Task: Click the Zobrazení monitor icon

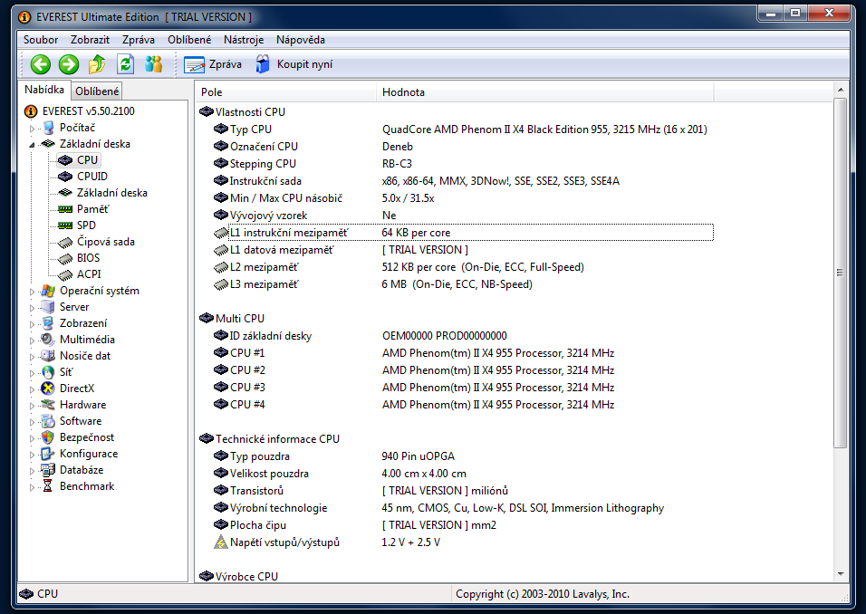Action: [x=49, y=323]
